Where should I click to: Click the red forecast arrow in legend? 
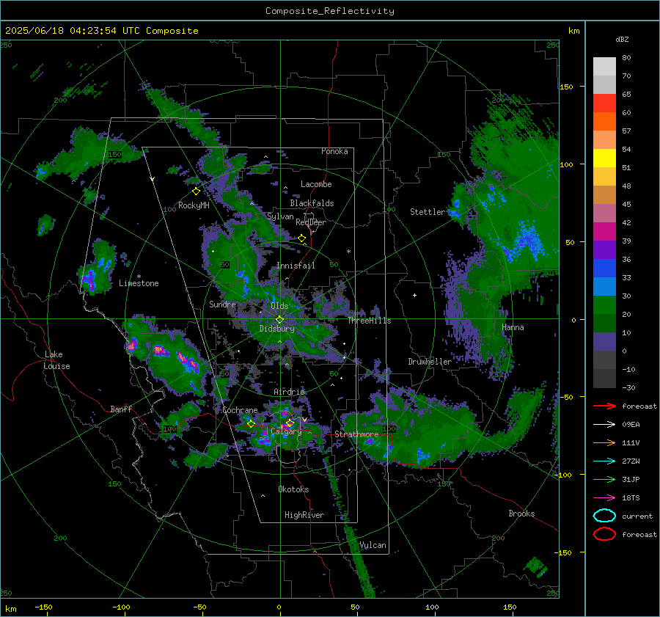tap(604, 406)
